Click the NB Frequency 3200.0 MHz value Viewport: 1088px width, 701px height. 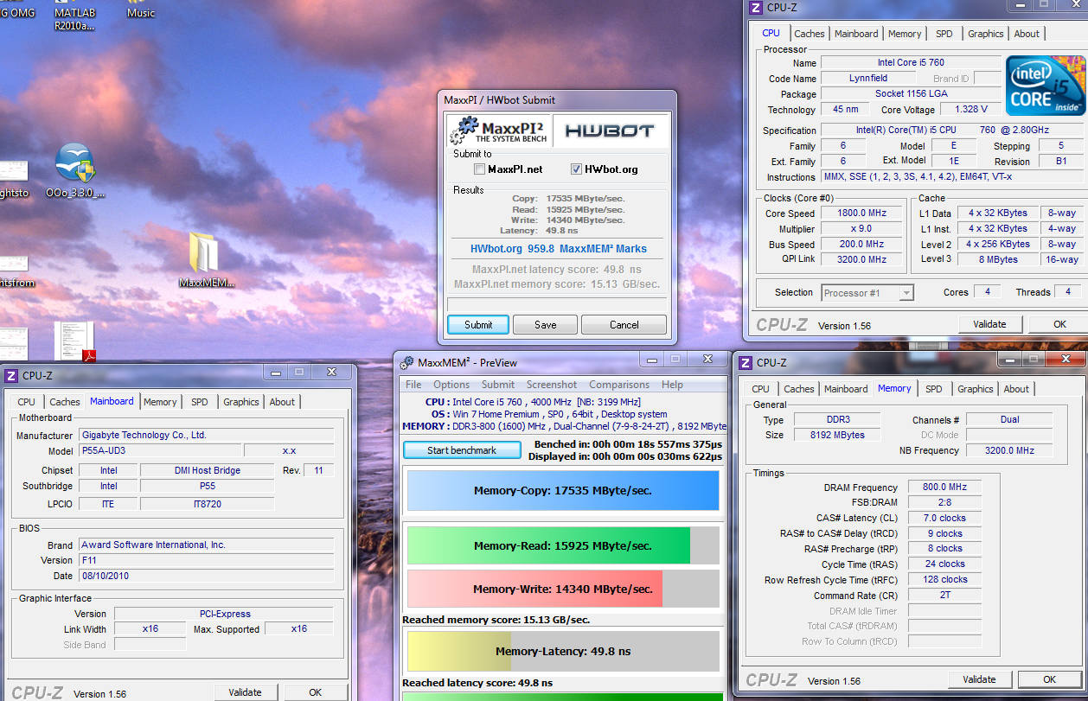1009,450
